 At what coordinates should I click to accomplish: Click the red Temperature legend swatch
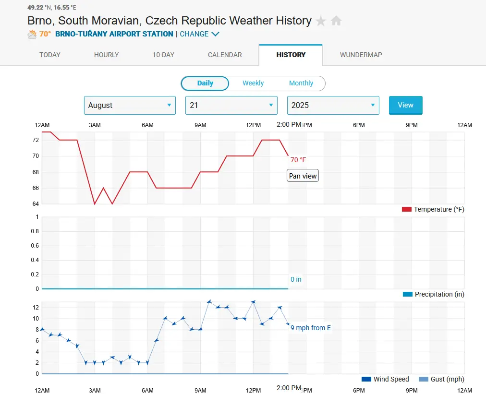406,209
